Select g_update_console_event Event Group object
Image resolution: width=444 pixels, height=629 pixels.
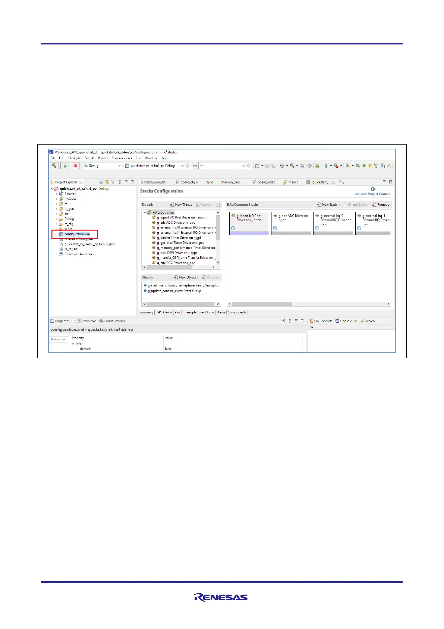point(174,291)
